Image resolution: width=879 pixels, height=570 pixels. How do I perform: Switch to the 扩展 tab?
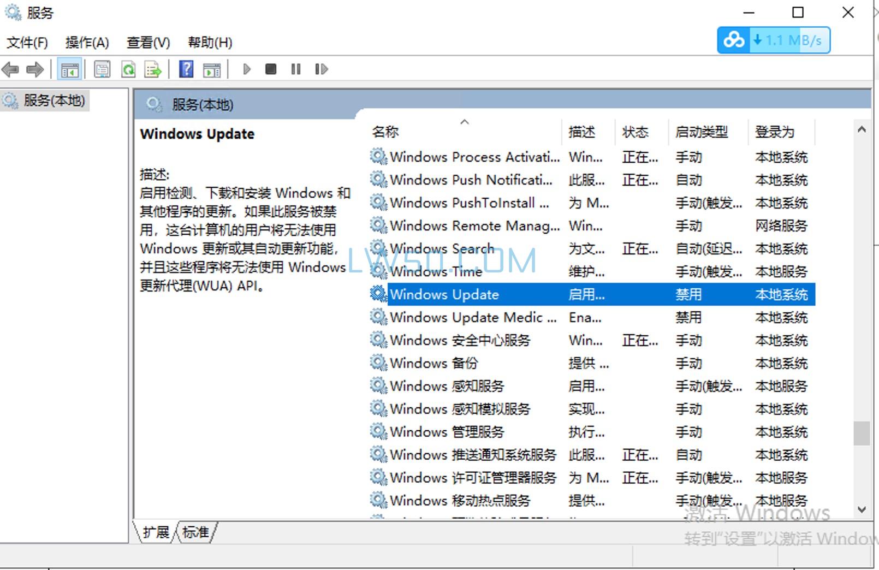156,532
